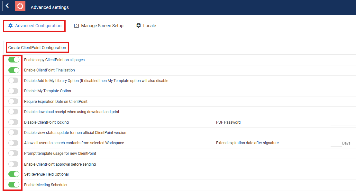Turn on Require Expiration Date on ClientPoint
This screenshot has width=356, height=191.
pos(14,101)
